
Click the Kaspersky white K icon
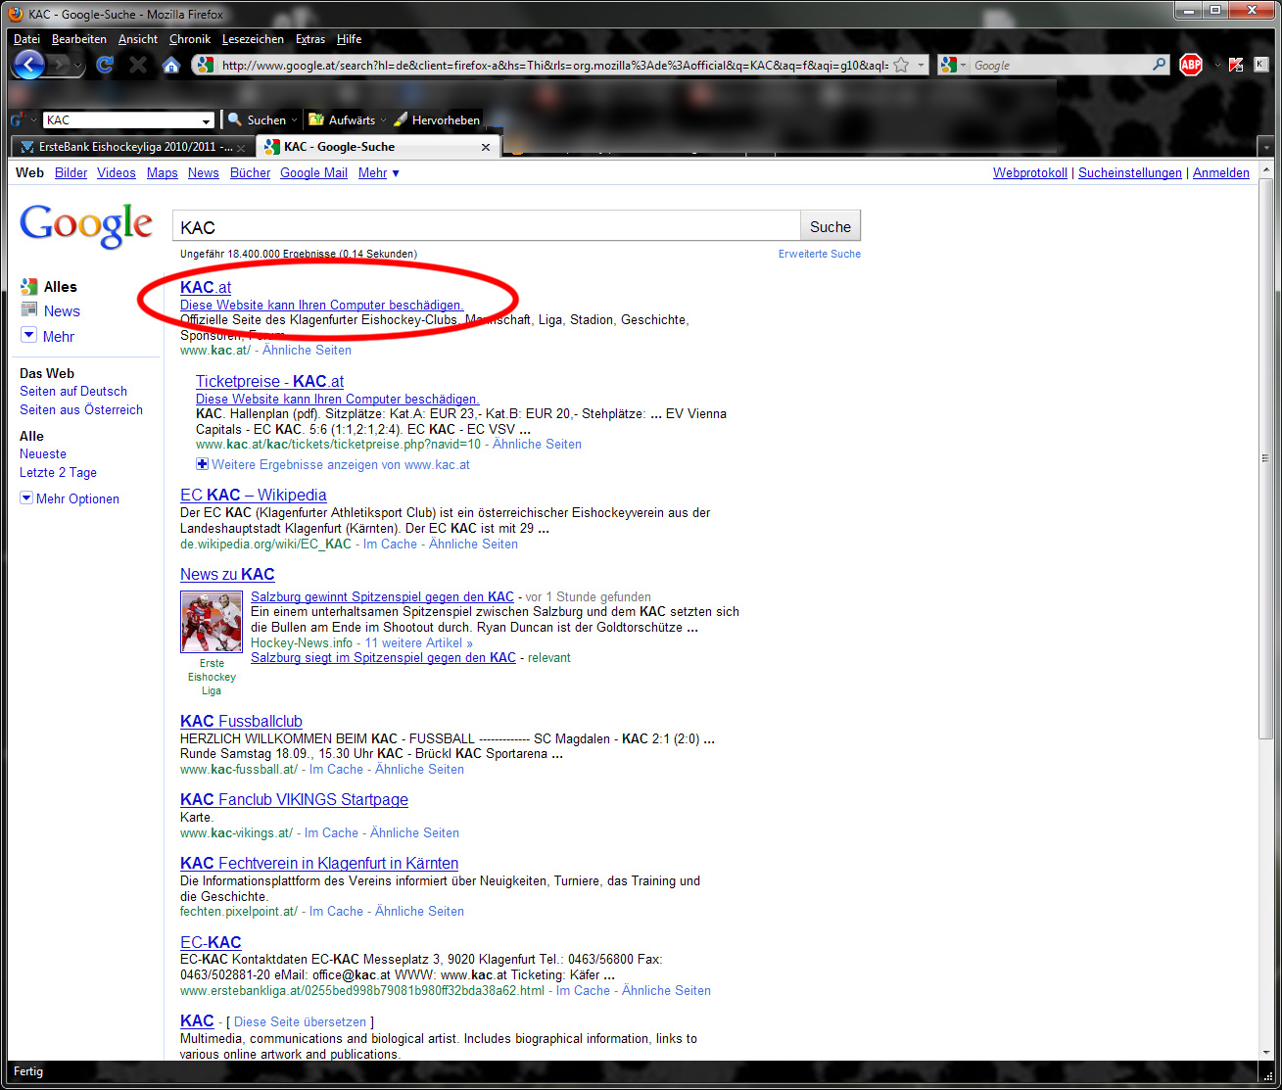coord(1261,65)
